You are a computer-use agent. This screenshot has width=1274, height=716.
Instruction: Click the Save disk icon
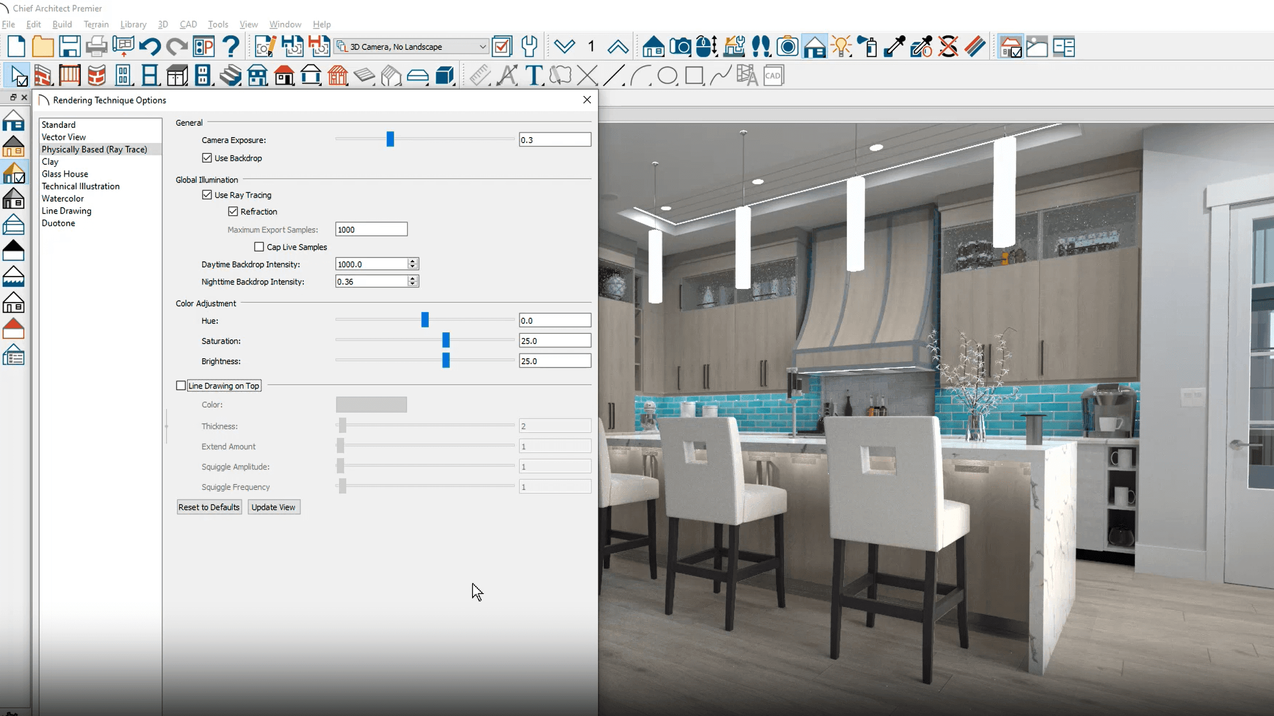pos(69,47)
